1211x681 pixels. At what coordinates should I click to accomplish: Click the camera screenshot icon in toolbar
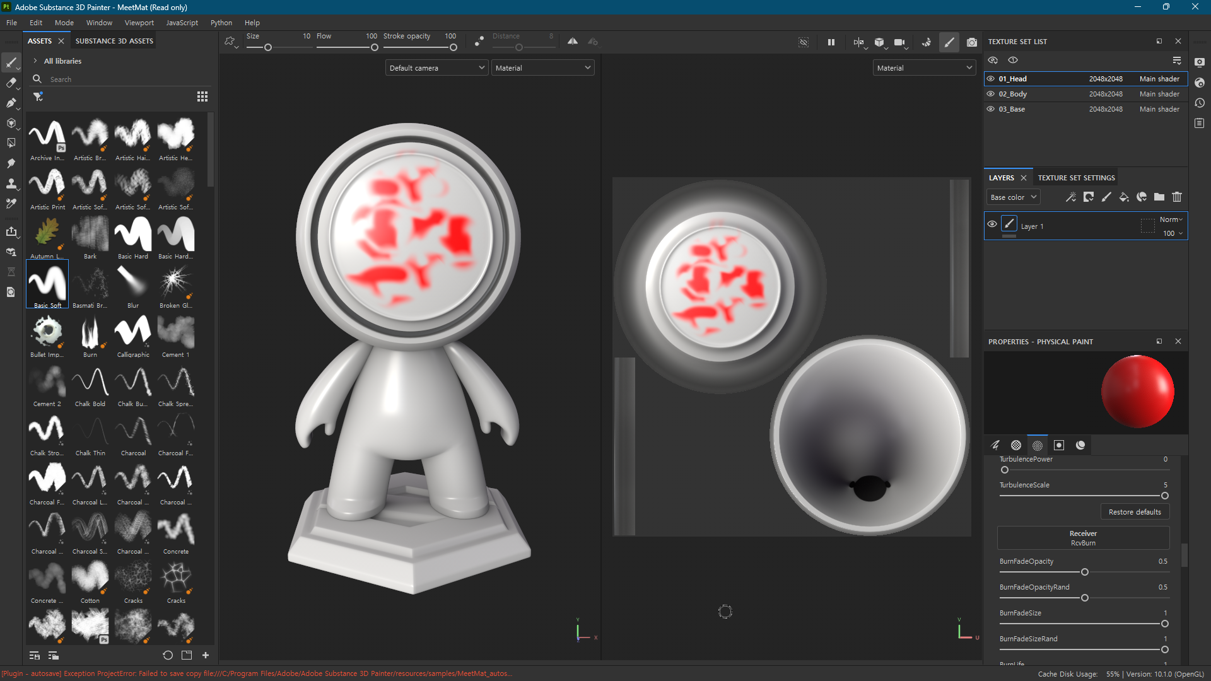coord(972,42)
